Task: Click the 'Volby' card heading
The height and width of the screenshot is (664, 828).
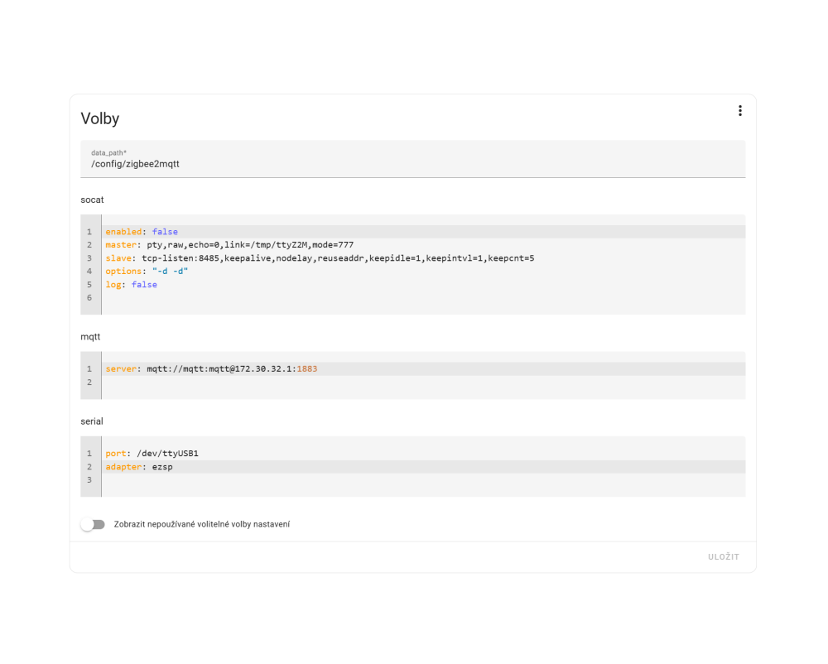Action: 100,118
